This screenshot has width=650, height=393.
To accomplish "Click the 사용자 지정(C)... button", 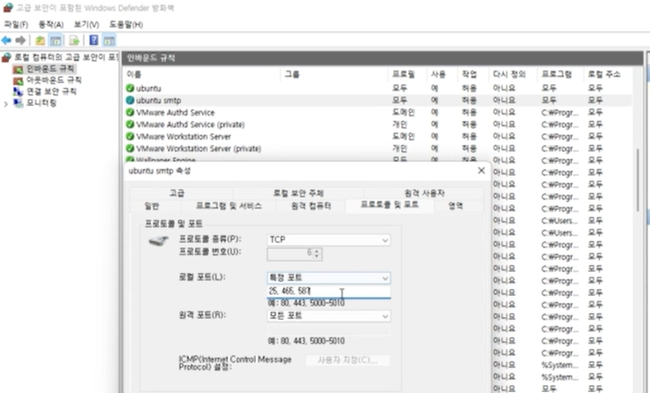I will (x=347, y=359).
